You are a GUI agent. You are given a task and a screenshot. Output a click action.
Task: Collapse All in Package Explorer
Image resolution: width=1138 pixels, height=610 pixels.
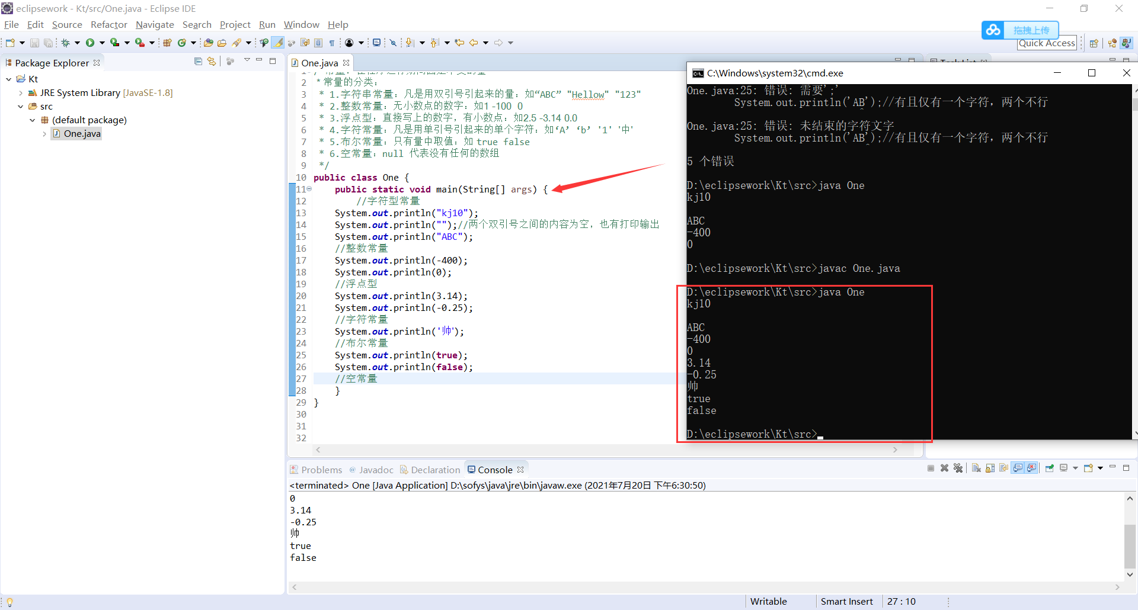(x=198, y=61)
